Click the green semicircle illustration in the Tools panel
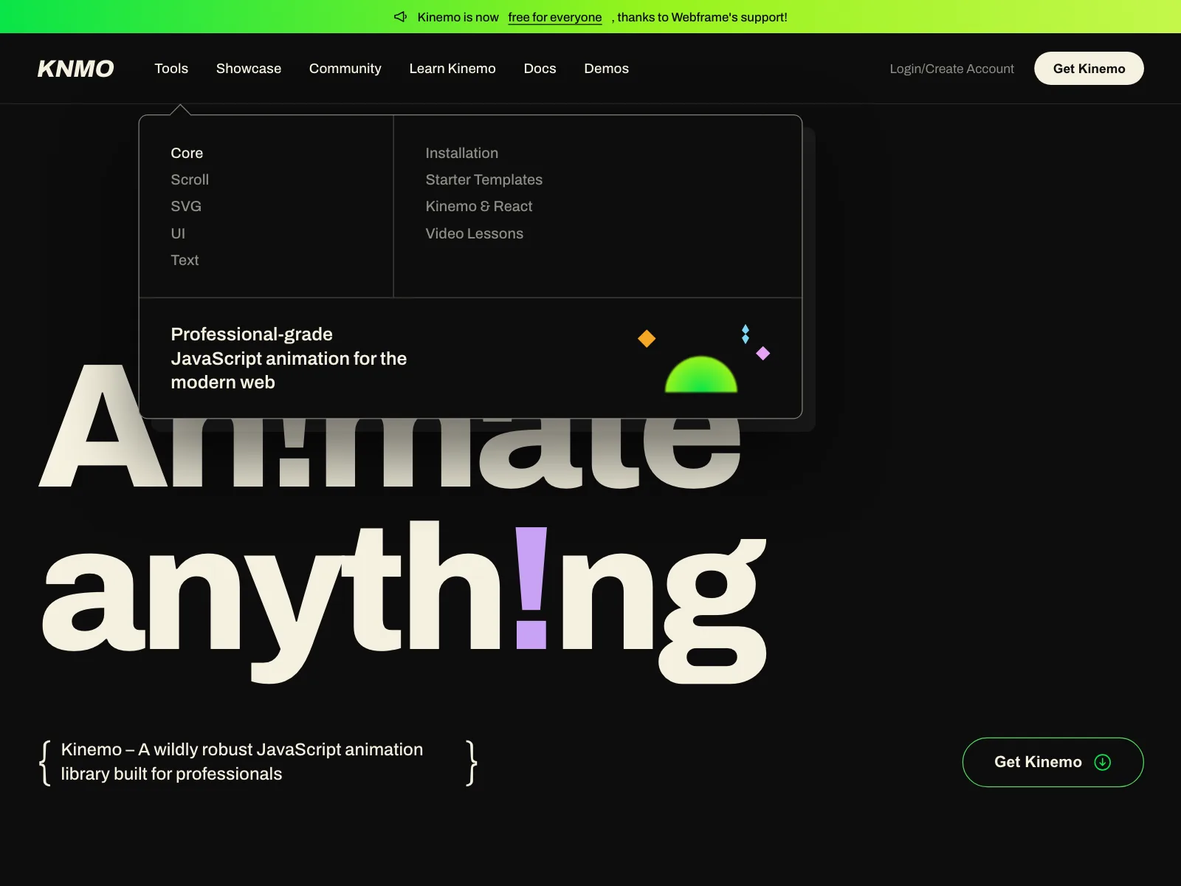 tap(701, 374)
